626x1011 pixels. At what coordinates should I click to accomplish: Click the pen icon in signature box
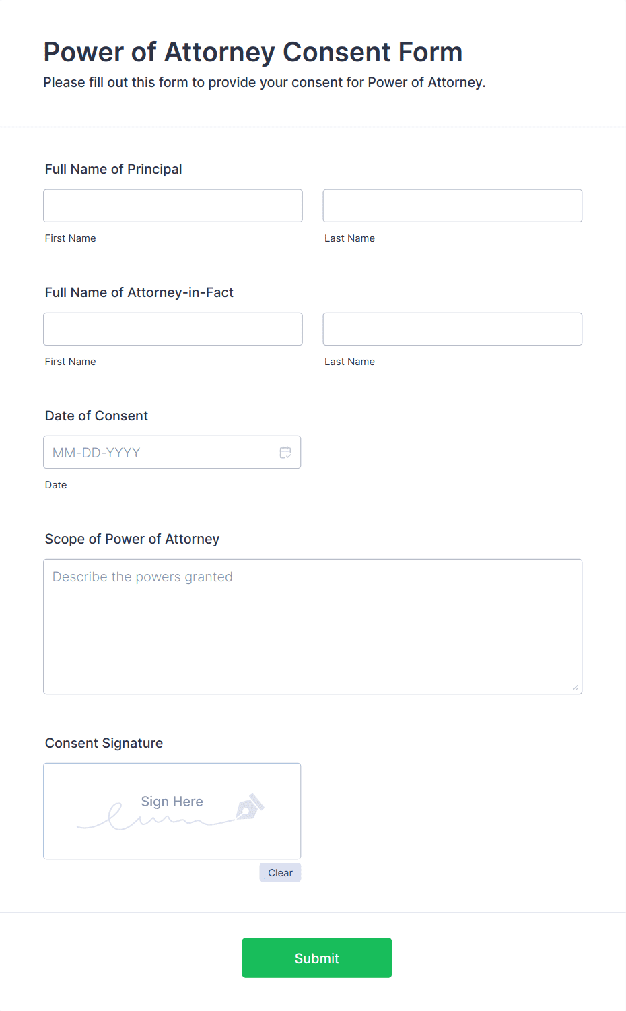(250, 806)
